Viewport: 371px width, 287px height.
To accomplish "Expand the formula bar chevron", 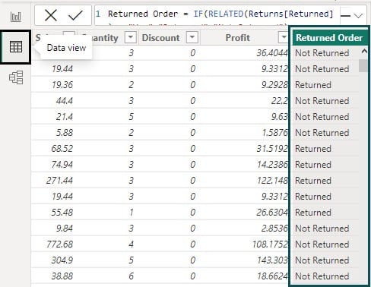I will point(358,16).
